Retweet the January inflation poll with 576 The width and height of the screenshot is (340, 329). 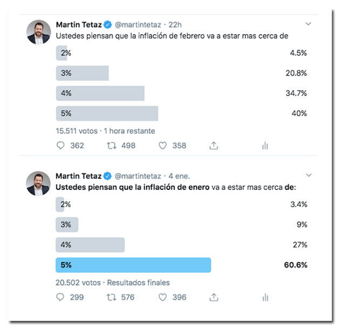click(x=112, y=297)
